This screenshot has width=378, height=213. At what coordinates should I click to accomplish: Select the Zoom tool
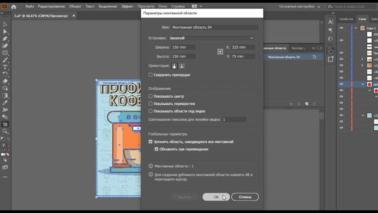click(5, 131)
